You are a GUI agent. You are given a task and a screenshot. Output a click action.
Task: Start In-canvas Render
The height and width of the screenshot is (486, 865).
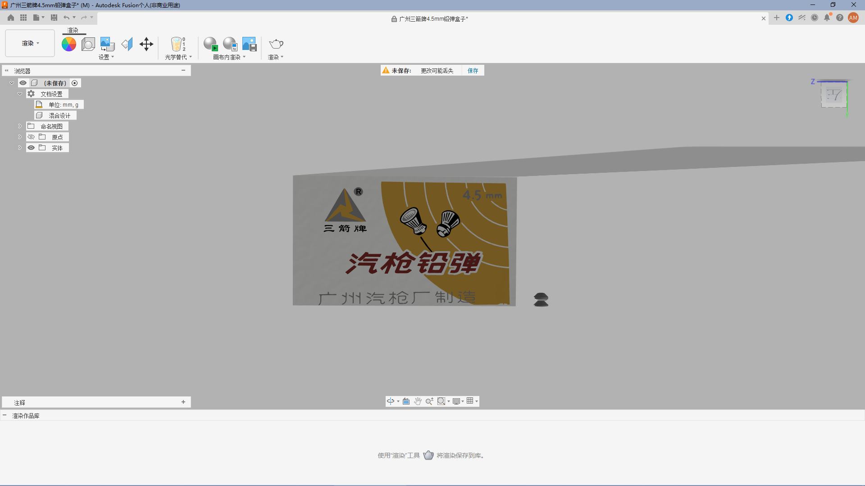coord(210,44)
